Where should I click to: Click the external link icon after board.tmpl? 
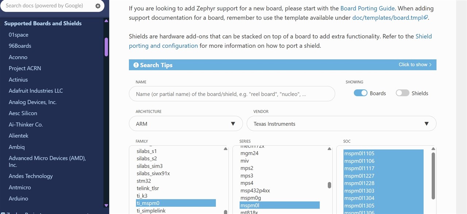tap(425, 17)
